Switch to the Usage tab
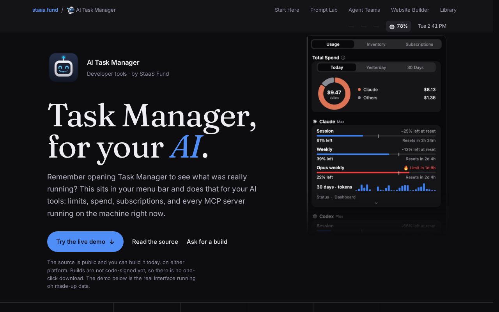The width and height of the screenshot is (499, 312). point(333,44)
